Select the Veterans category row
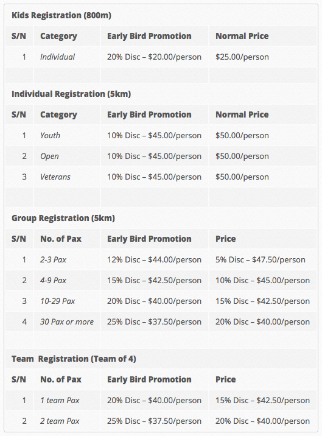The image size is (322, 436). [161, 177]
